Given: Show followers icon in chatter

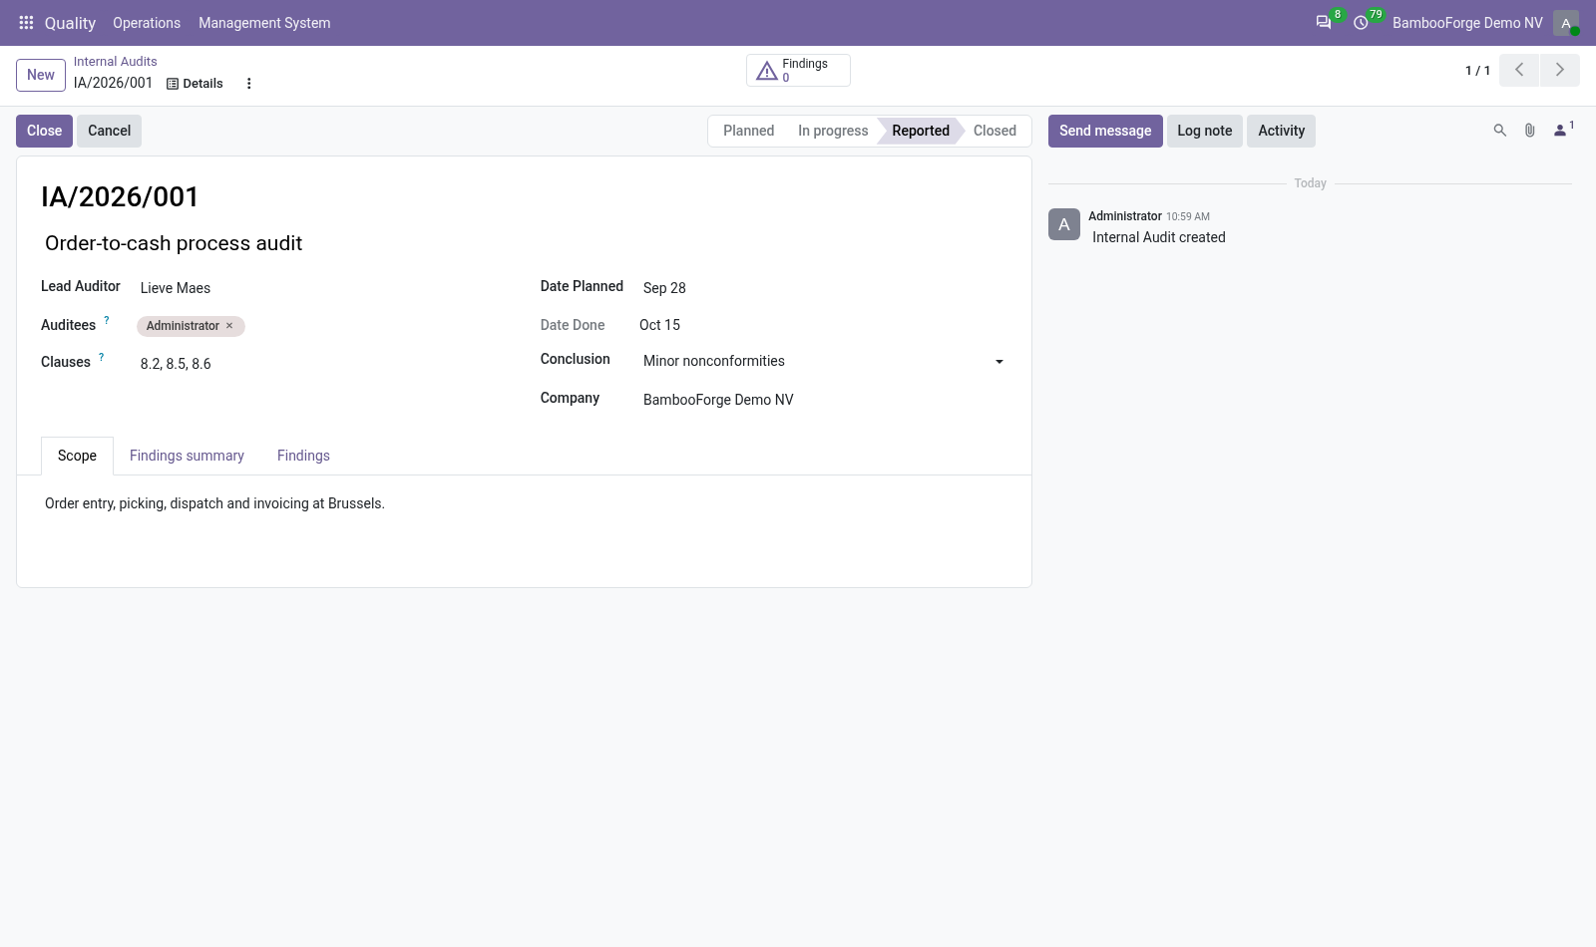Looking at the screenshot, I should pos(1563,130).
